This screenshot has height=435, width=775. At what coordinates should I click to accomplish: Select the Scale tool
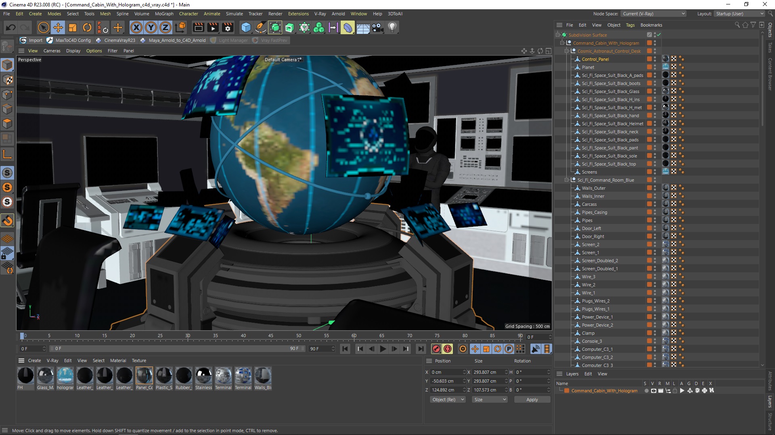[73, 27]
